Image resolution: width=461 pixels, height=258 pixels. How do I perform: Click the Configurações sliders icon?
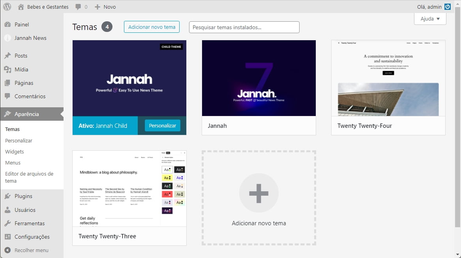coord(7,237)
